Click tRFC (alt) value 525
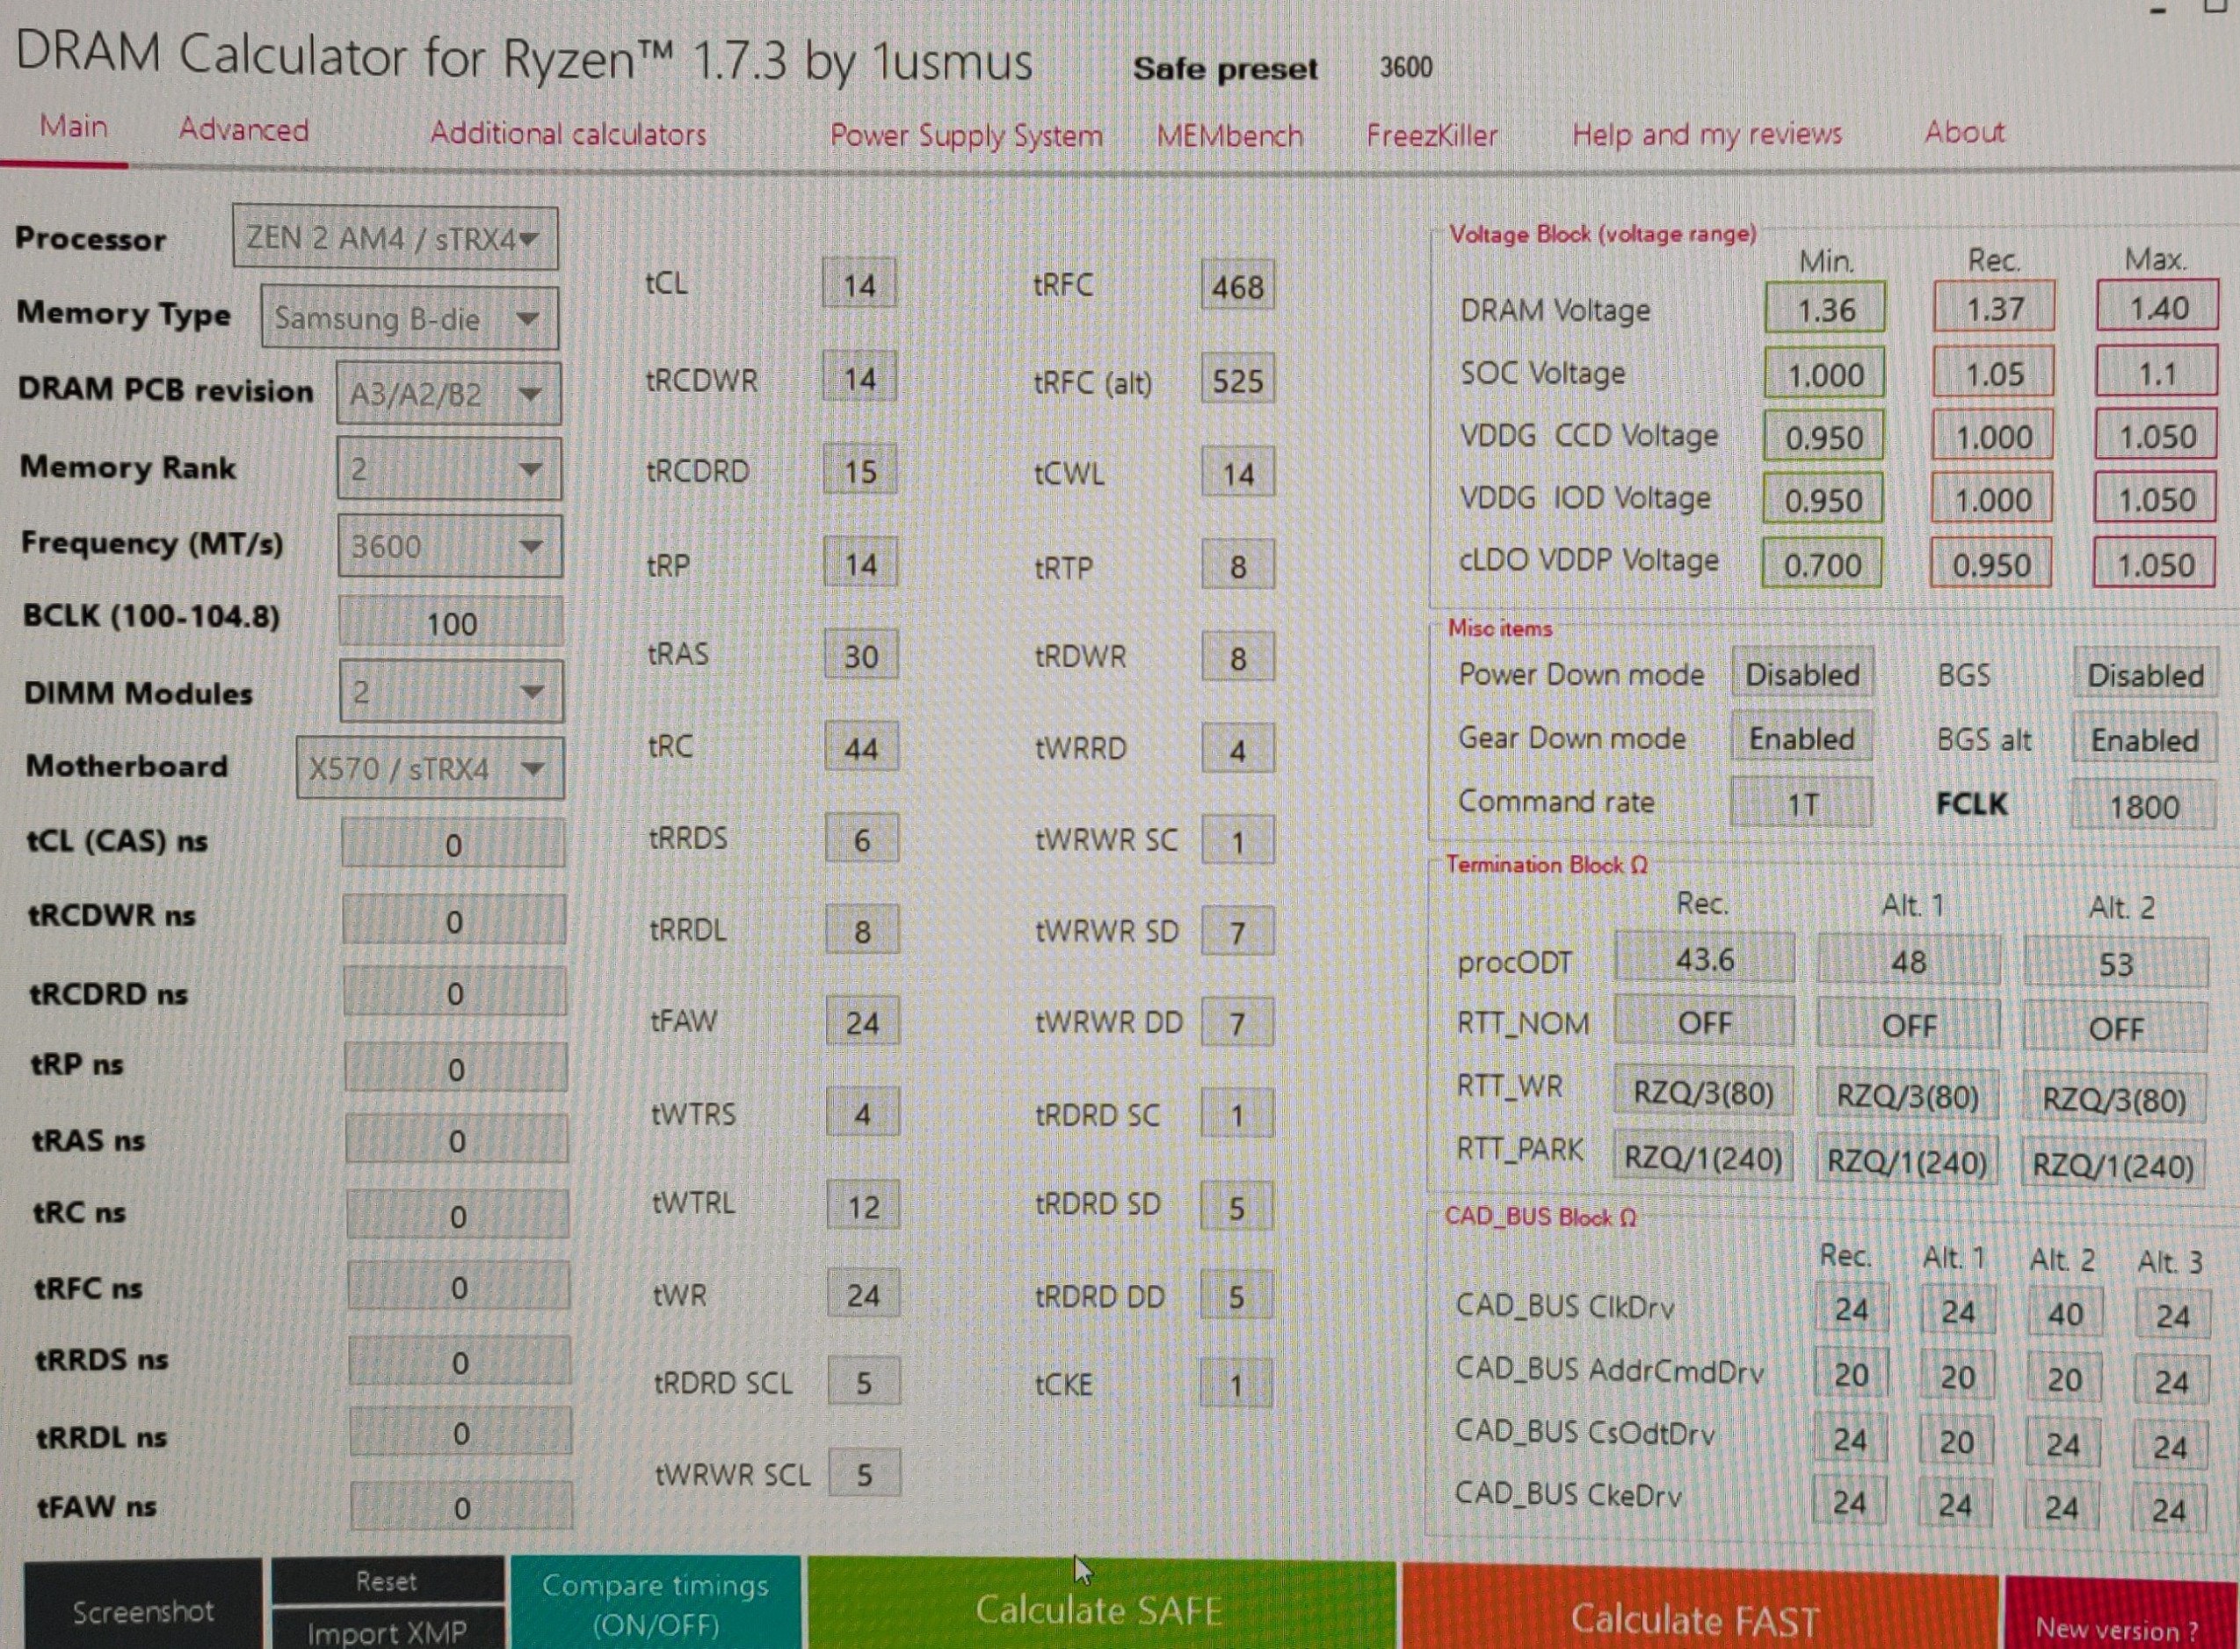2240x1649 pixels. point(1237,380)
